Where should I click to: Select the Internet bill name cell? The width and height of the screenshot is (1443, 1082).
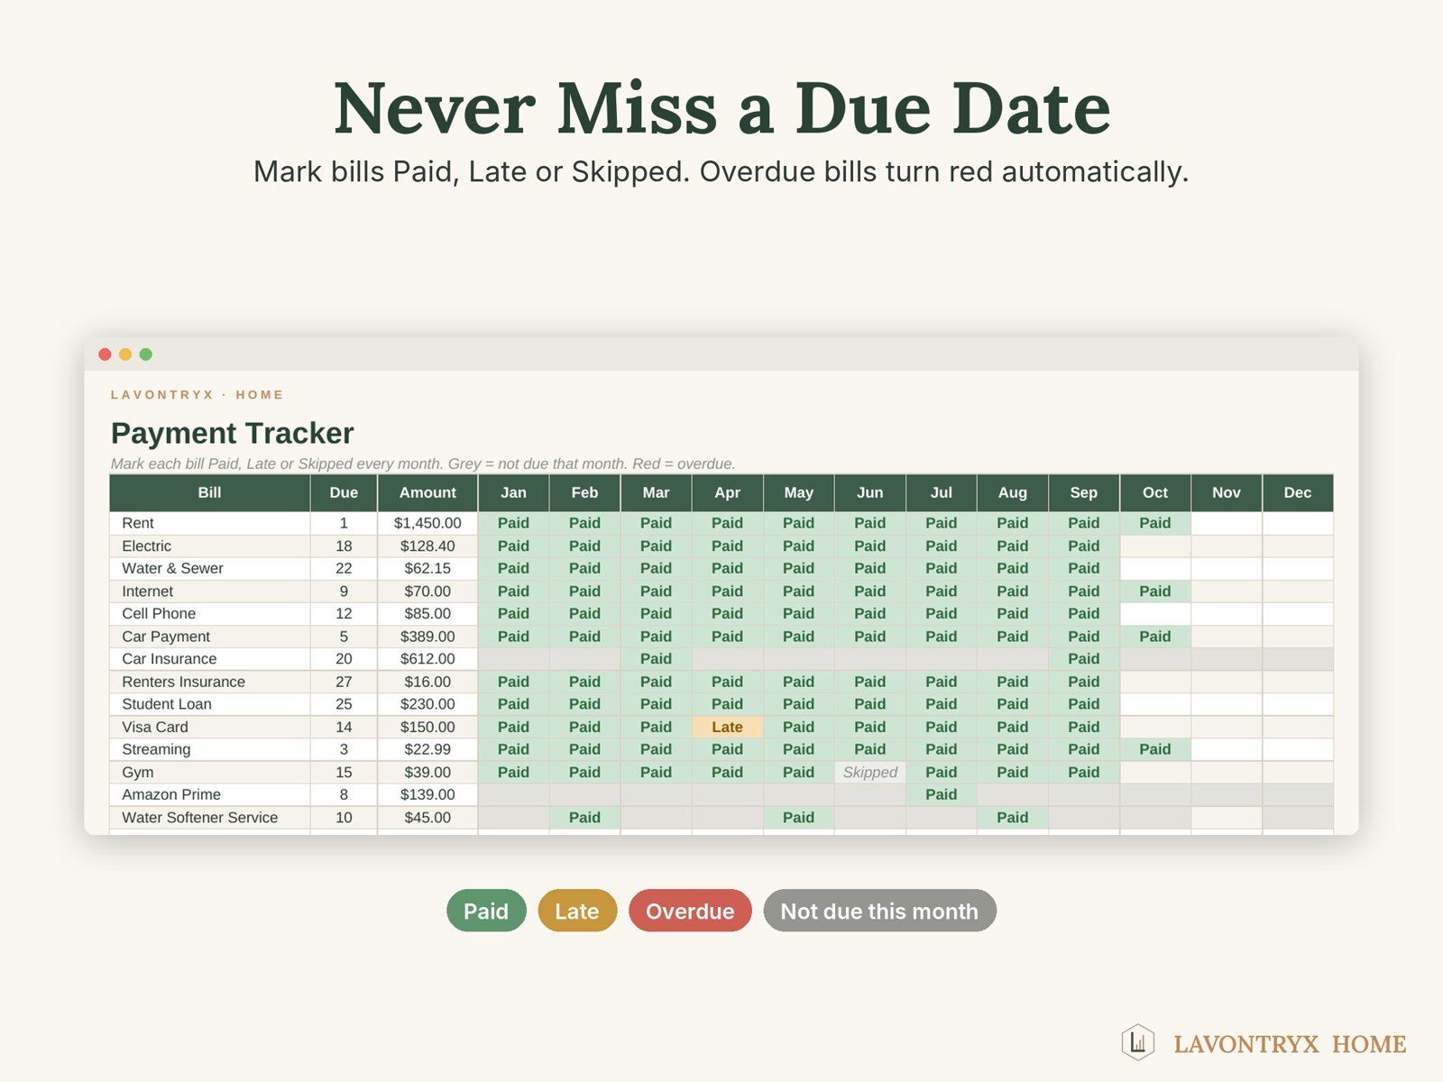[209, 591]
